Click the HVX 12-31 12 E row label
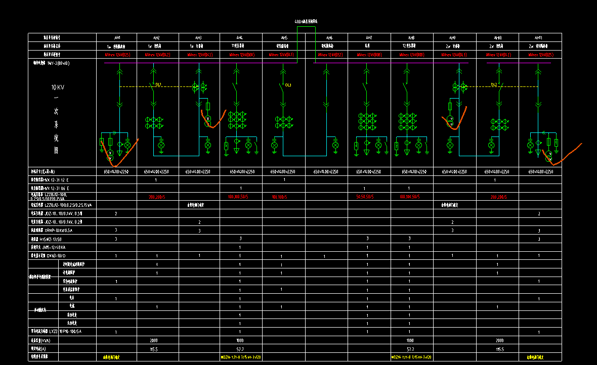The image size is (597, 365). pyautogui.click(x=50, y=179)
